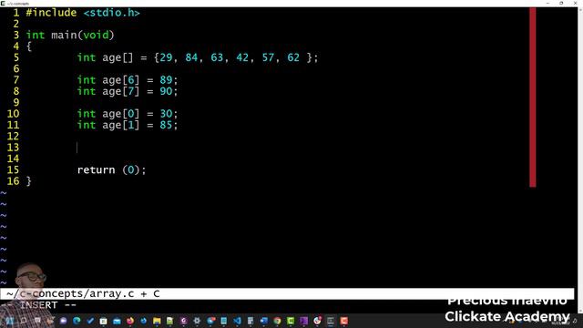Open the blue checkmark To Do app

[x=90, y=321]
